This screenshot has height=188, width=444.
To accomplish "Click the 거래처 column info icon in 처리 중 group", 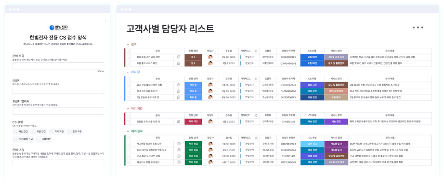I will (256, 79).
